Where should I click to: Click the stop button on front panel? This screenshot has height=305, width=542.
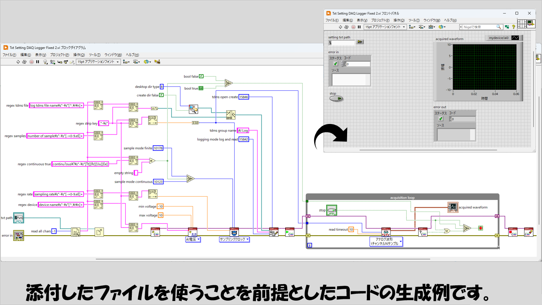pyautogui.click(x=337, y=99)
